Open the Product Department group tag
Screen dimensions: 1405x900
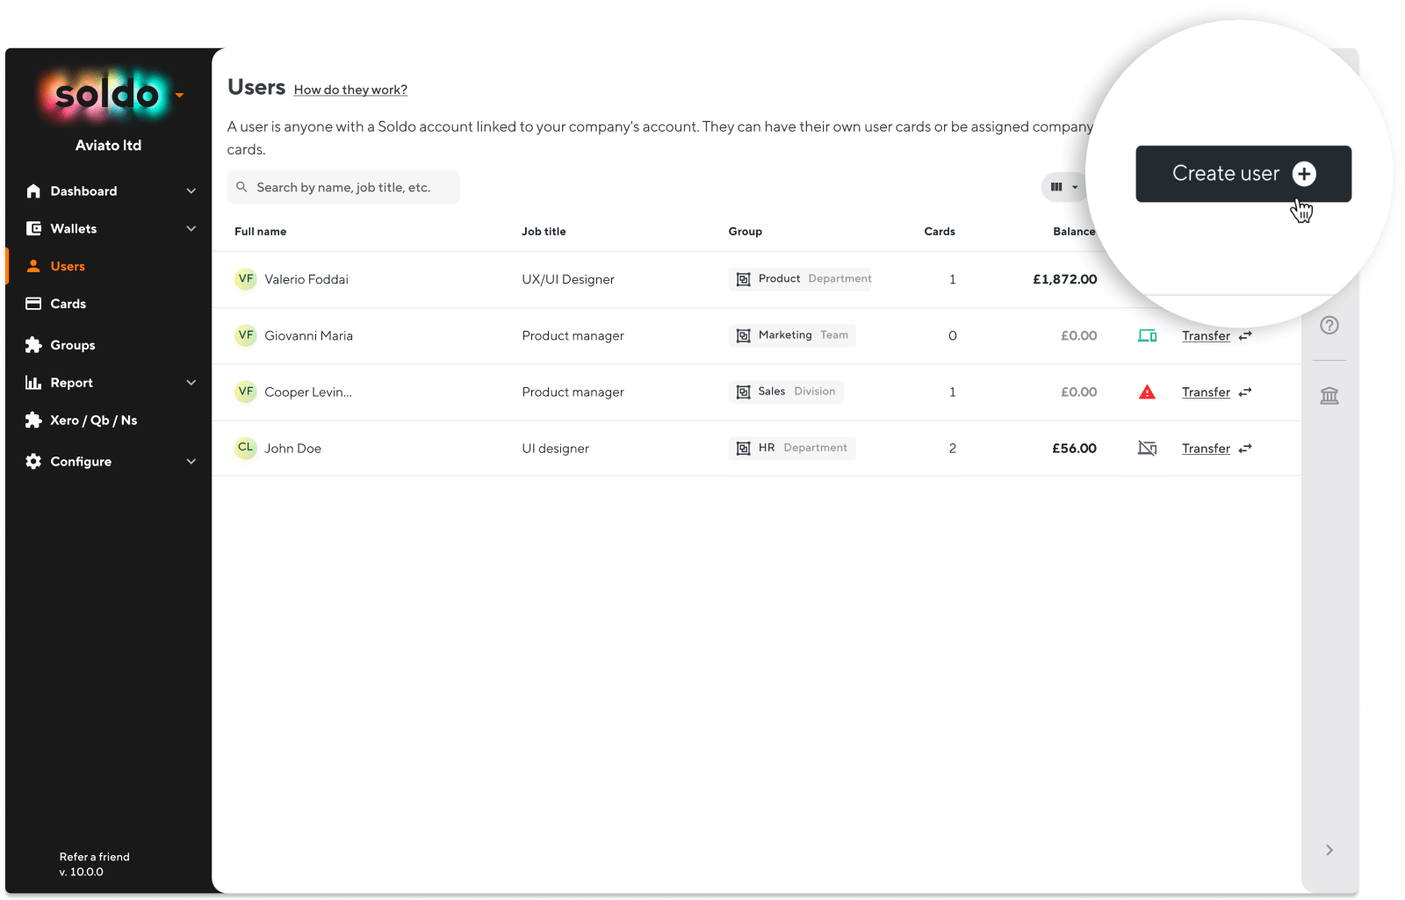tap(799, 278)
